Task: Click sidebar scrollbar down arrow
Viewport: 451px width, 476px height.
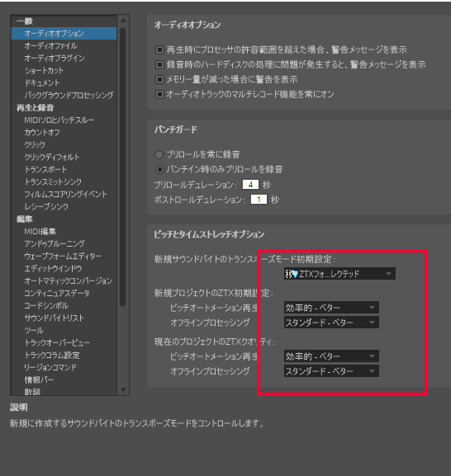Action: pyautogui.click(x=123, y=389)
